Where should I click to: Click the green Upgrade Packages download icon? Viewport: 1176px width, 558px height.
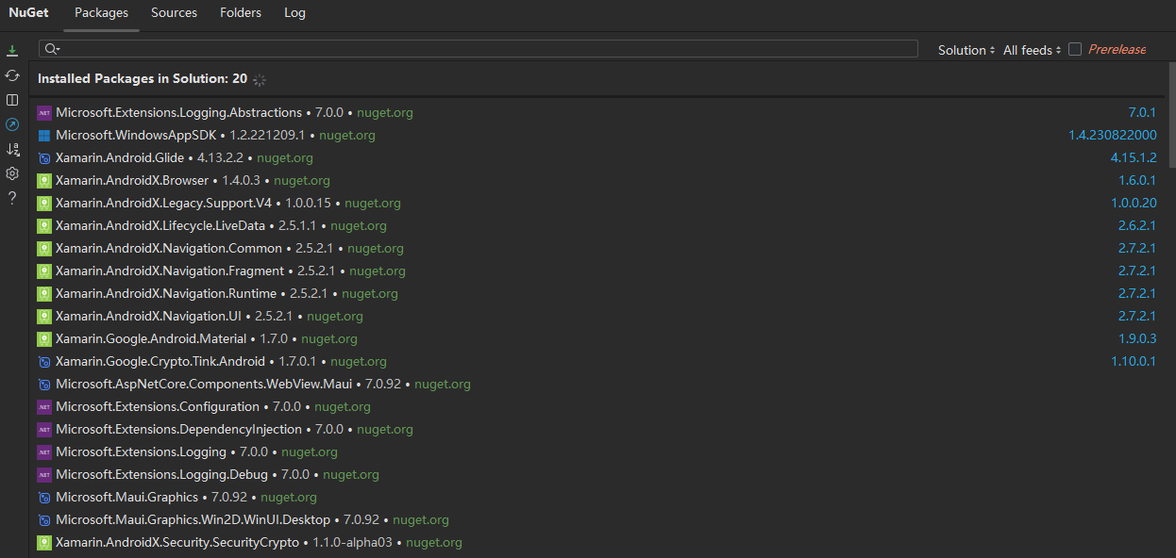[12, 50]
